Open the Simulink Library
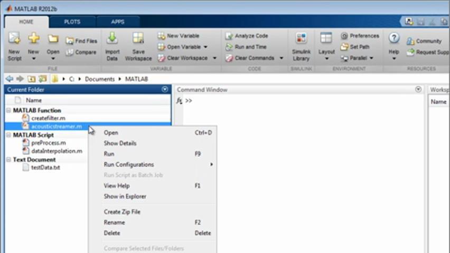The width and height of the screenshot is (450, 253). (301, 46)
